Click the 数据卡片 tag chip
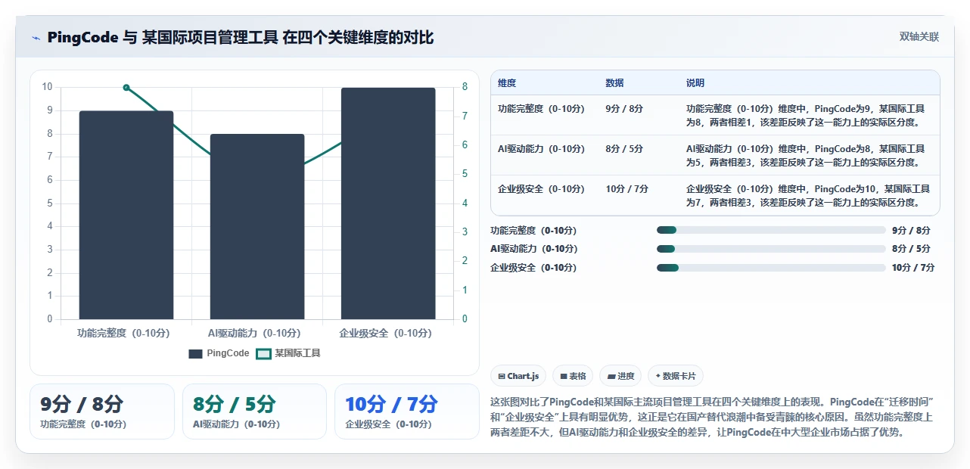 pos(675,376)
